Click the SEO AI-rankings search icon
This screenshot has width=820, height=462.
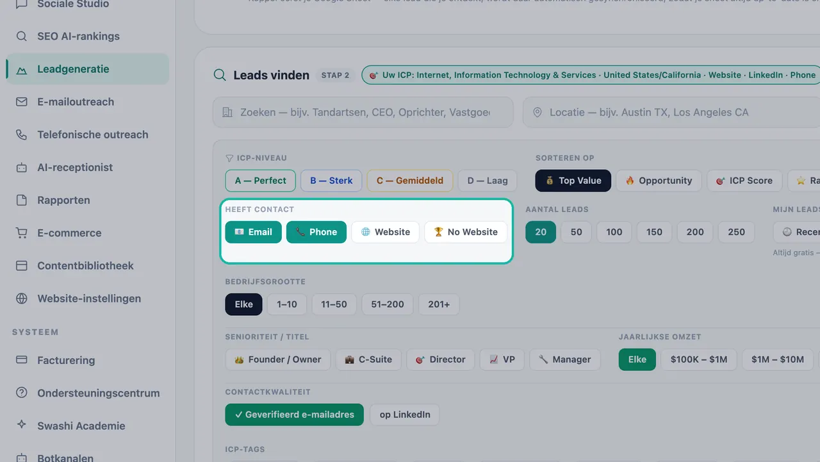[22, 37]
